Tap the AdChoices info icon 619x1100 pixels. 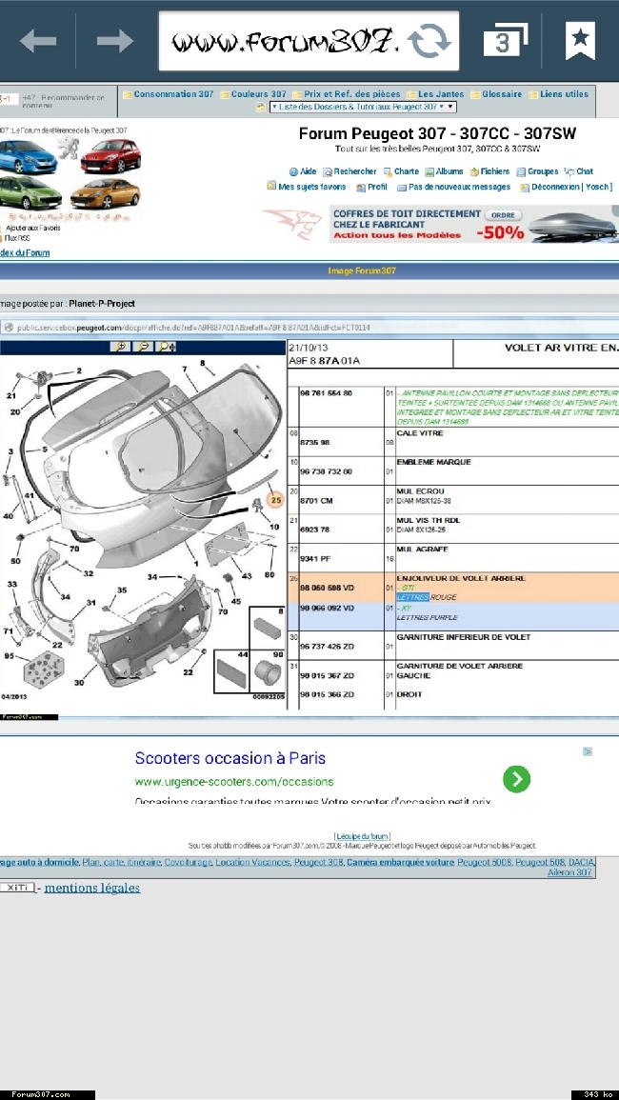click(588, 751)
